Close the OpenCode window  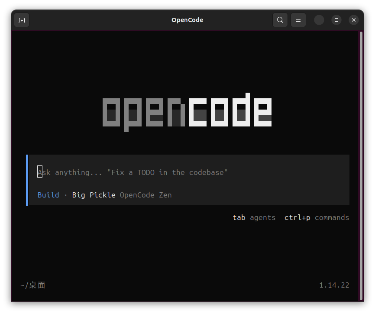point(354,20)
